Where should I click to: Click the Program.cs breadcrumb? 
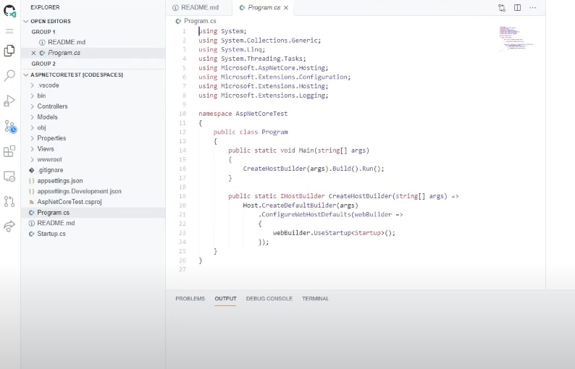click(x=196, y=21)
